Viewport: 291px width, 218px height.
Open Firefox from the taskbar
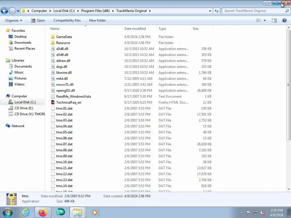[43, 212]
